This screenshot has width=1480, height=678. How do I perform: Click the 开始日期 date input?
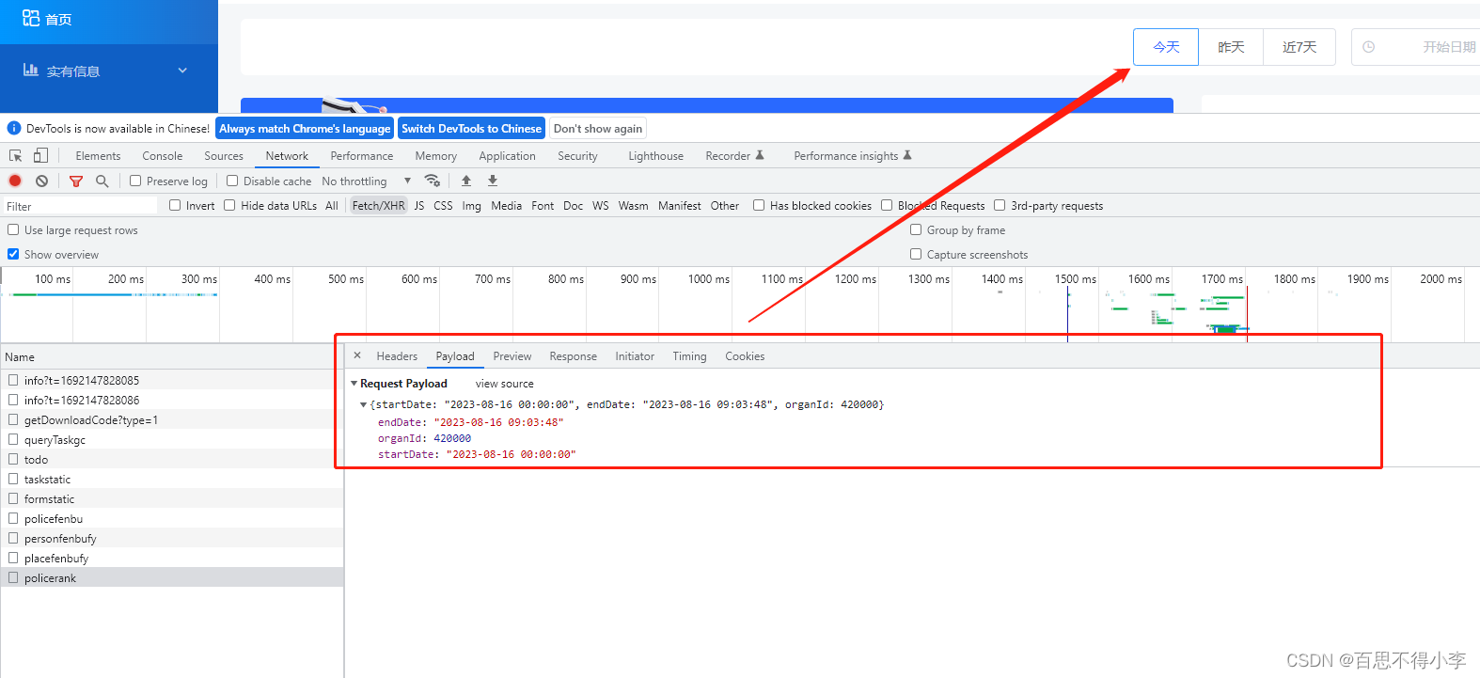(x=1449, y=47)
